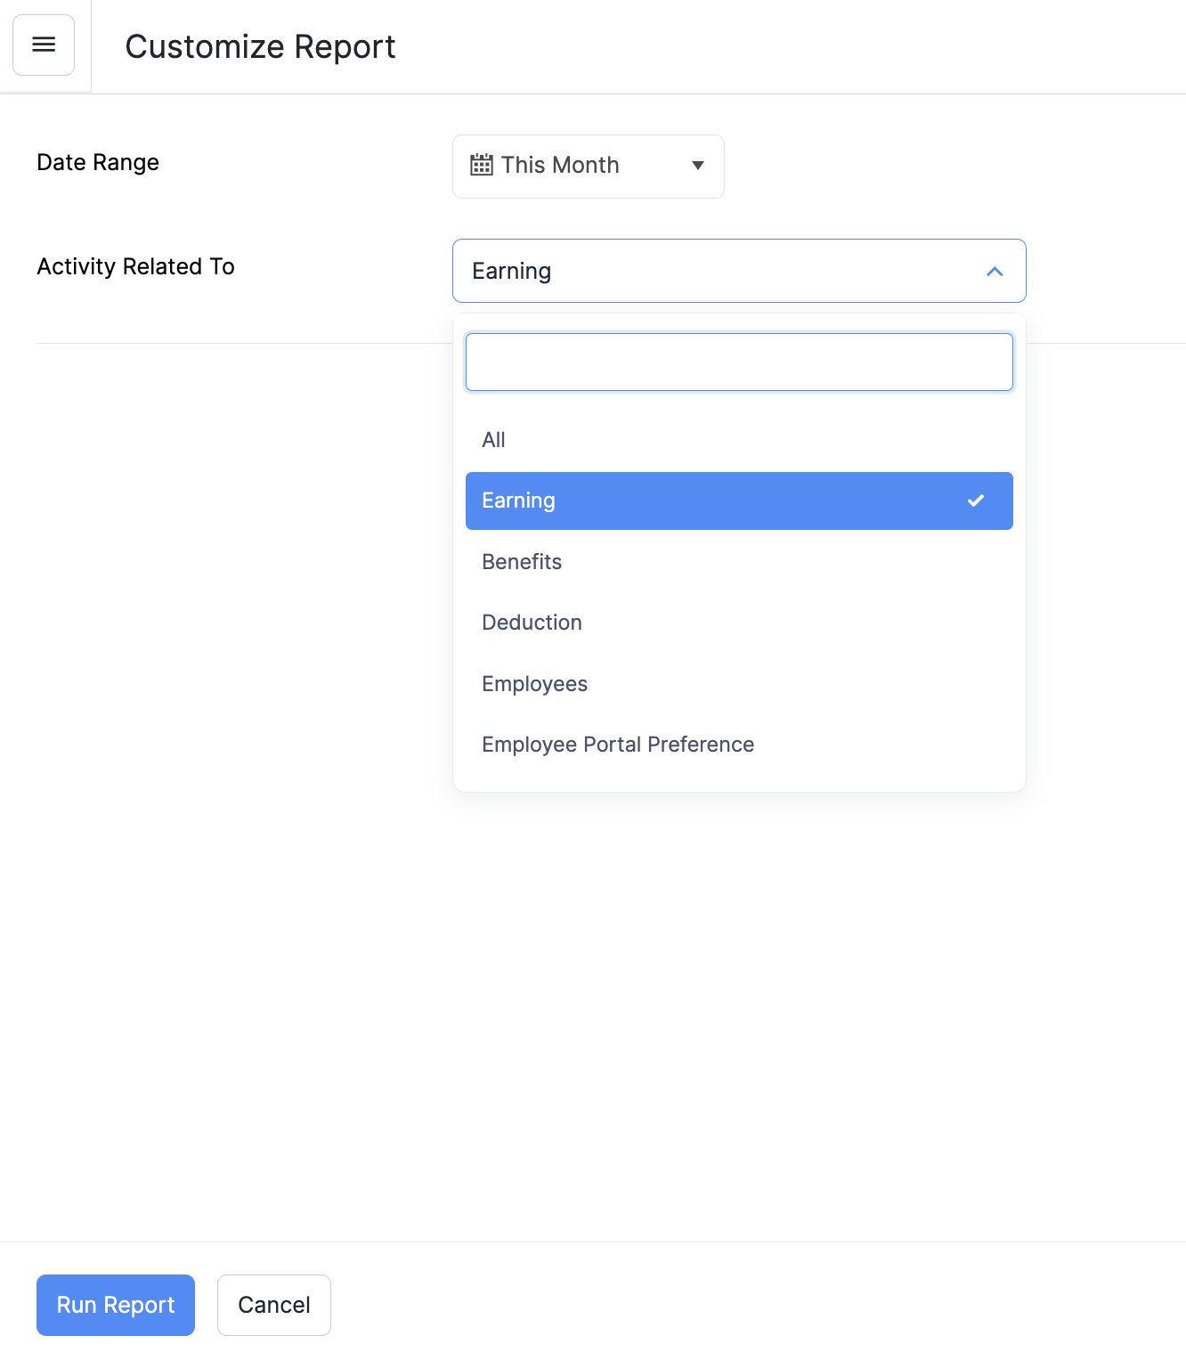Focus the dropdown search input field

click(739, 362)
